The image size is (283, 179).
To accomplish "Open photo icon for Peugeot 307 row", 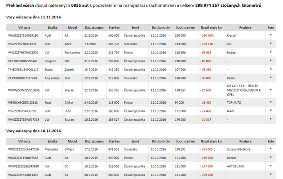I will pyautogui.click(x=270, y=61).
